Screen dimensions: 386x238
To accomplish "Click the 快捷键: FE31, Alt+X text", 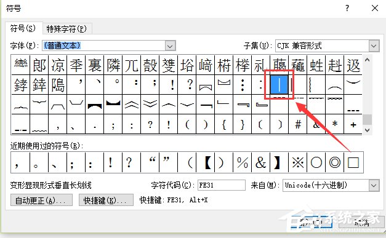I will click(x=174, y=200).
